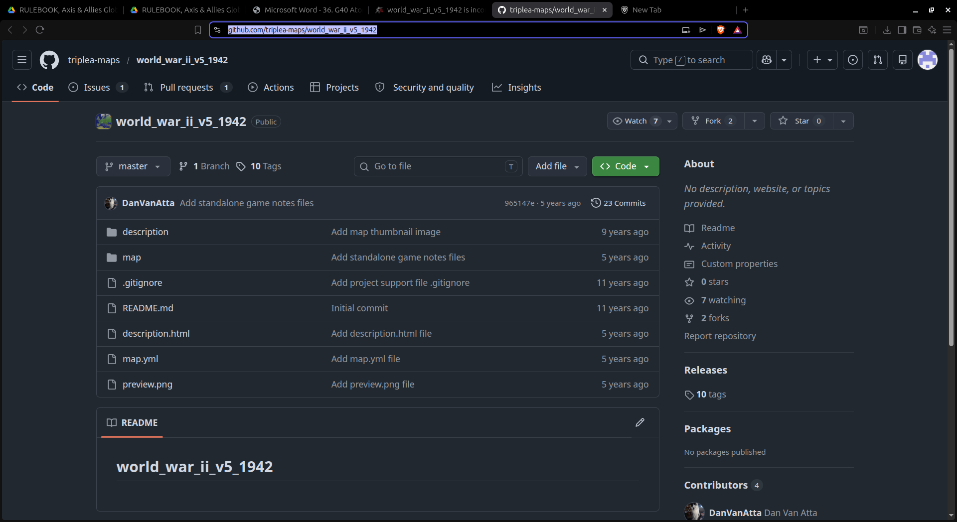Click the browser address bar URL
This screenshot has height=522, width=957.
[302, 30]
